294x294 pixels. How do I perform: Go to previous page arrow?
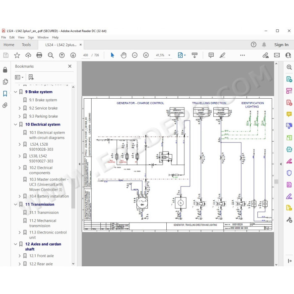[62, 55]
